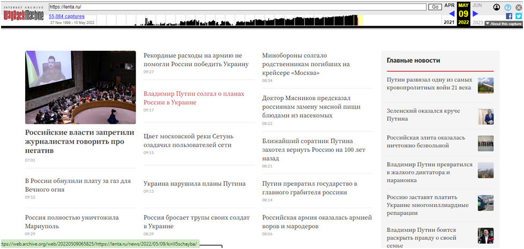Open the user account icon
The width and height of the screenshot is (524, 249).
click(497, 7)
